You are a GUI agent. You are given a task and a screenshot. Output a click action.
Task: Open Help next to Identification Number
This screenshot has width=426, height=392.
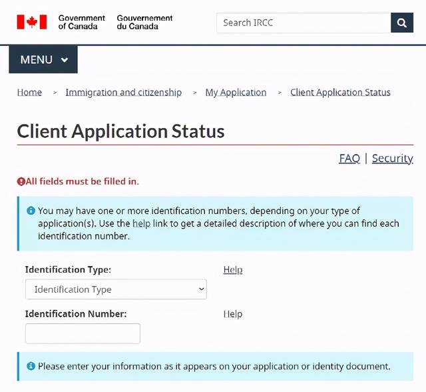pyautogui.click(x=232, y=314)
